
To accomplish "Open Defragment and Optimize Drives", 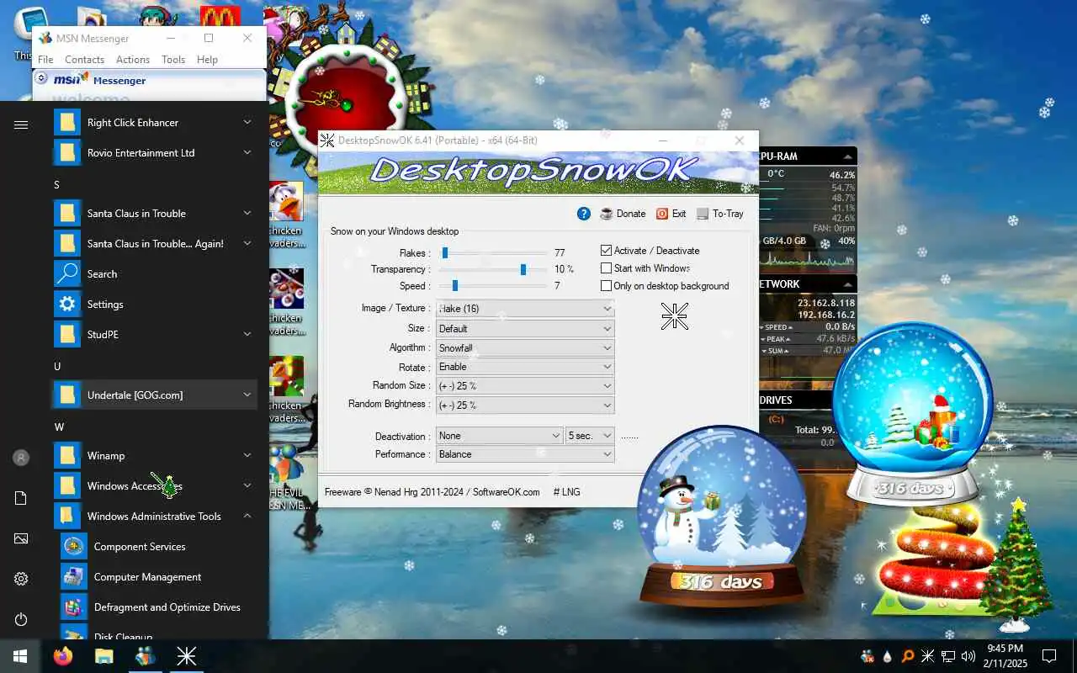I will (x=154, y=607).
